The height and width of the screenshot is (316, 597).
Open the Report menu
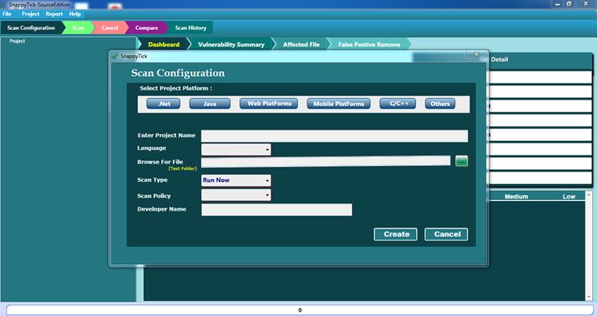point(54,14)
